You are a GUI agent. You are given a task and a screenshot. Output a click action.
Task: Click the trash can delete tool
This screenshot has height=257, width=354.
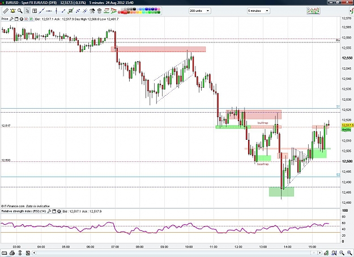99,11
